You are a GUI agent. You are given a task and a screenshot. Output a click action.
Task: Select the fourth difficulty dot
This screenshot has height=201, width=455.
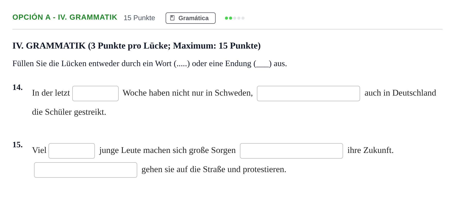click(x=239, y=18)
